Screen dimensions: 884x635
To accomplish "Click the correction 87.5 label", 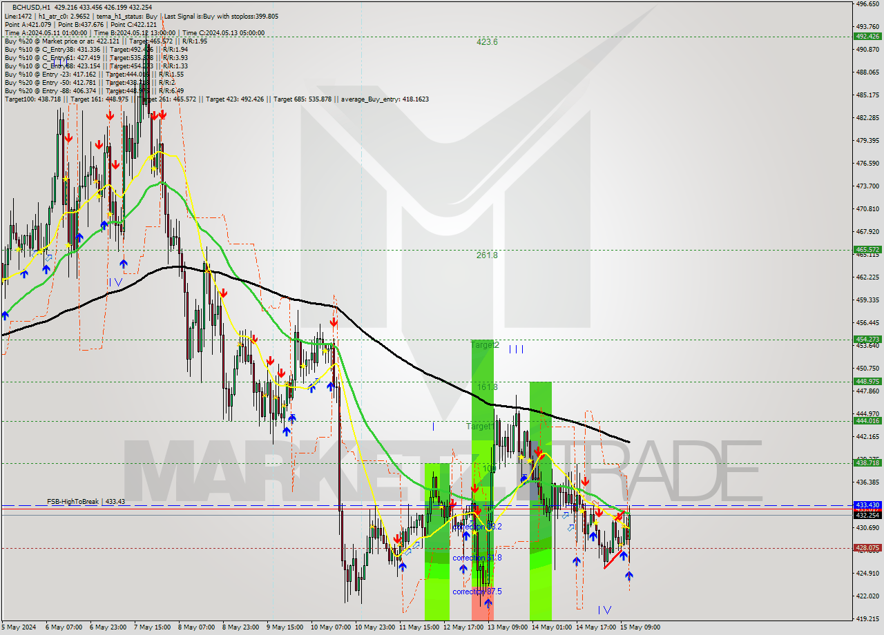I will [x=477, y=592].
